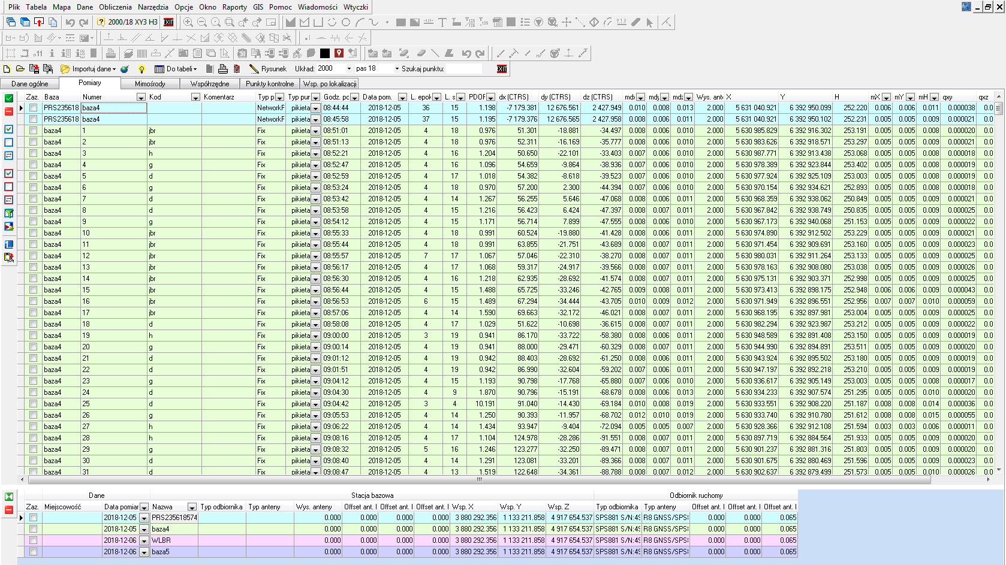This screenshot has width=1006, height=565.
Task: Open the Kod column filter dropdown
Action: (195, 97)
